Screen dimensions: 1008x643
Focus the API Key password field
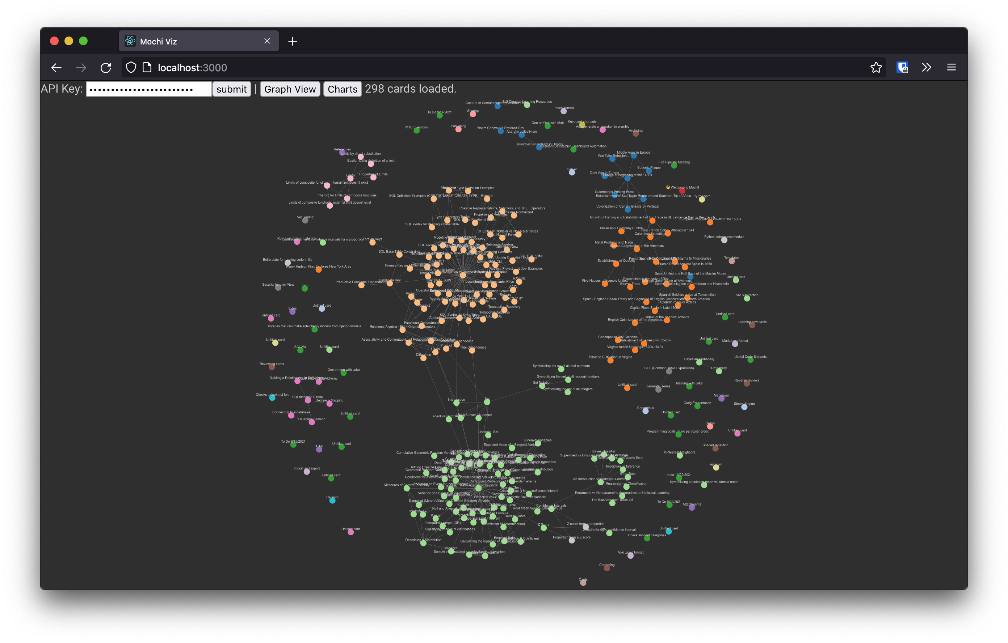148,89
